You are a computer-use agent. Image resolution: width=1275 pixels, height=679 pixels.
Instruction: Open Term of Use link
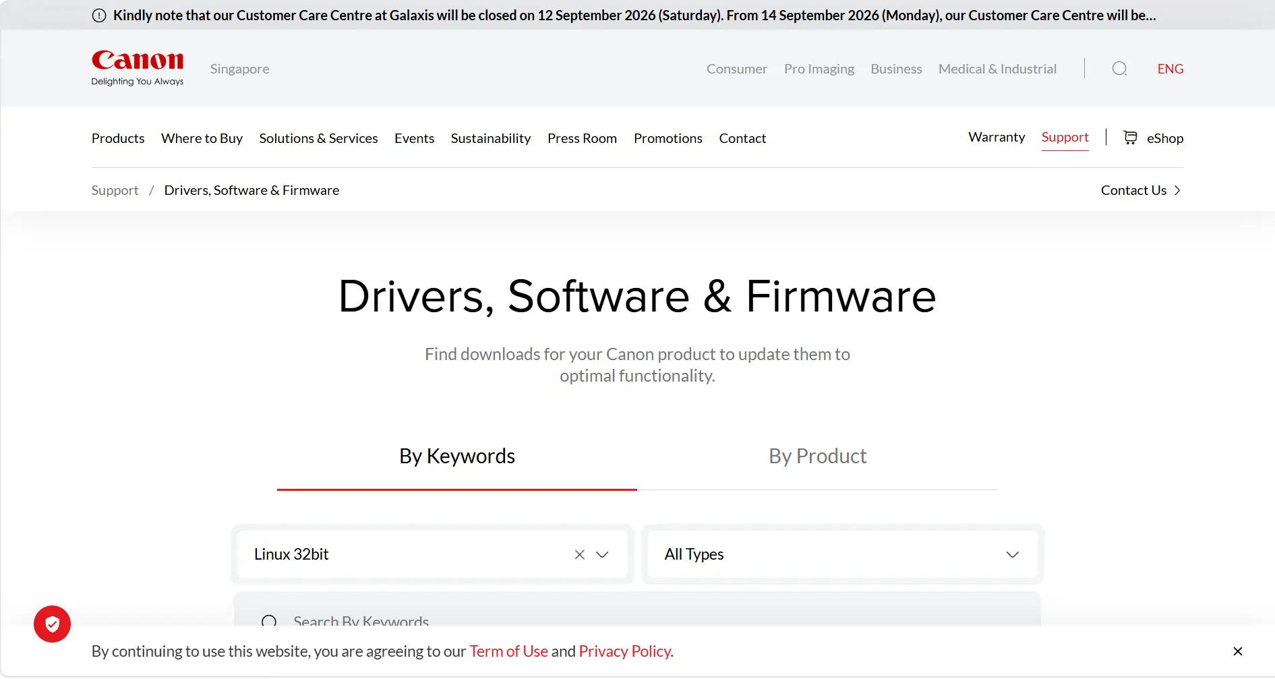[x=508, y=651]
